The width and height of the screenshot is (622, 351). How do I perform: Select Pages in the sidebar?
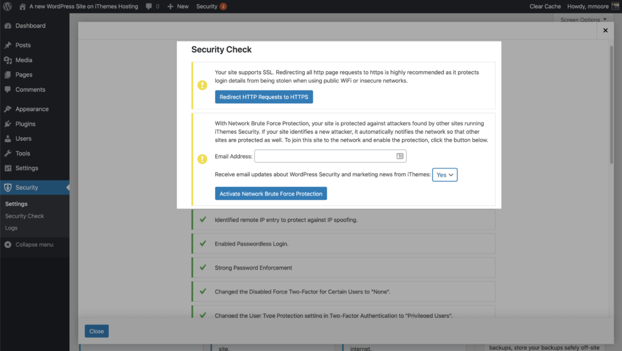coord(35,75)
